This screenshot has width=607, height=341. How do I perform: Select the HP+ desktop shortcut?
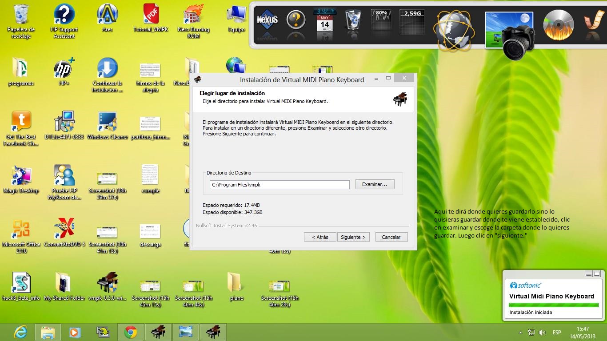[64, 72]
